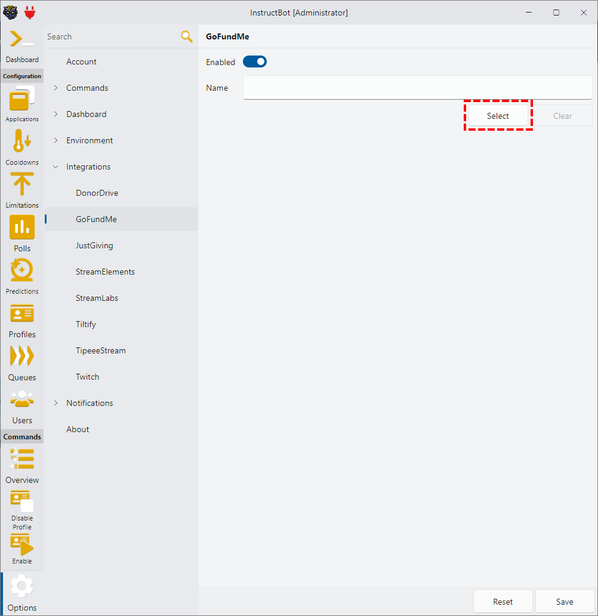
Task: Click the Integrations label
Action: pyautogui.click(x=88, y=167)
